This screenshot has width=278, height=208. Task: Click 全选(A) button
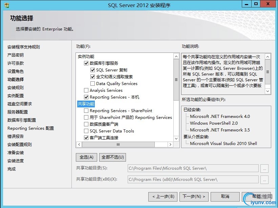[x=86, y=157]
